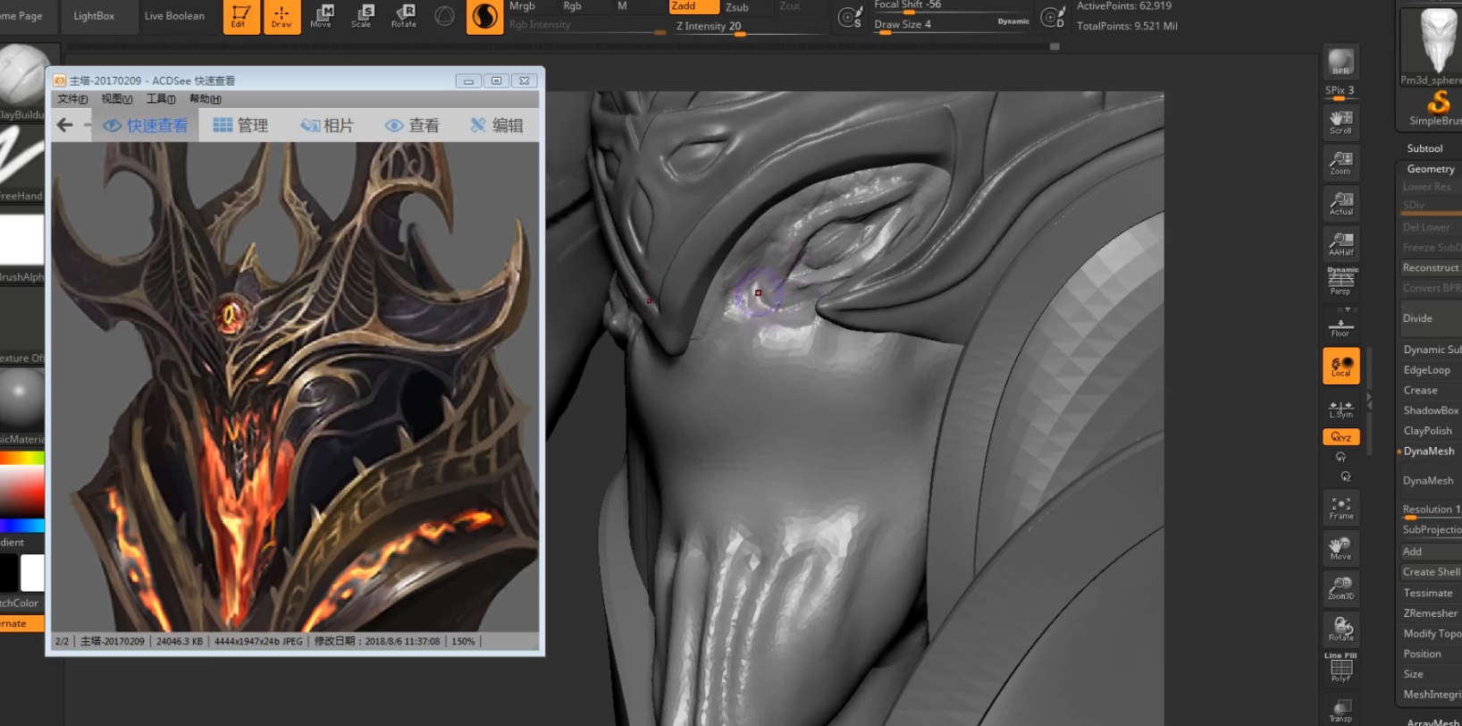
Task: Expand the ShadowBox subsection
Action: click(1430, 410)
